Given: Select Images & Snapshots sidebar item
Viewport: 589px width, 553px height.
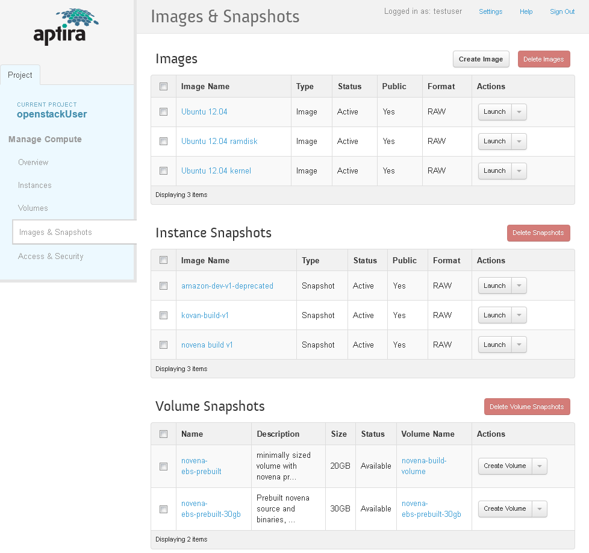Looking at the screenshot, I should (x=74, y=232).
